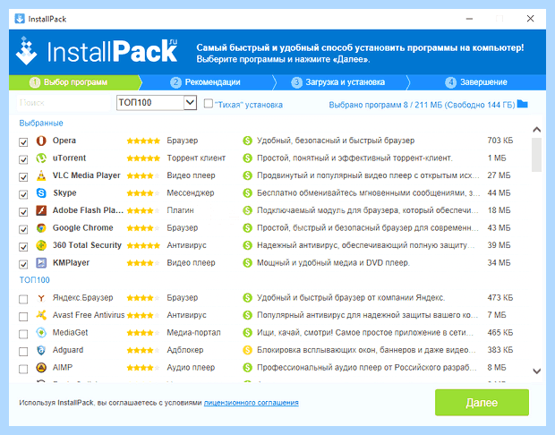Click the list scrollbar thumb
Image resolution: width=555 pixels, height=435 pixels.
coord(536,155)
